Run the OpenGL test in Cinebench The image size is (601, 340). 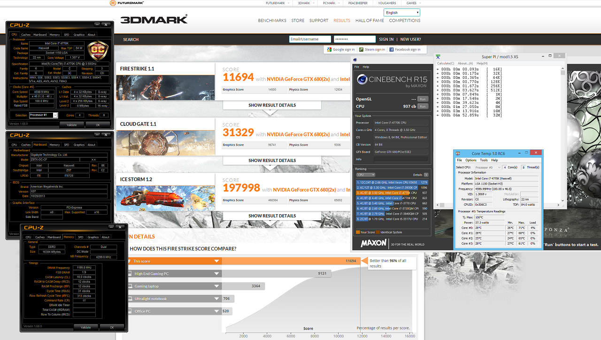point(423,99)
